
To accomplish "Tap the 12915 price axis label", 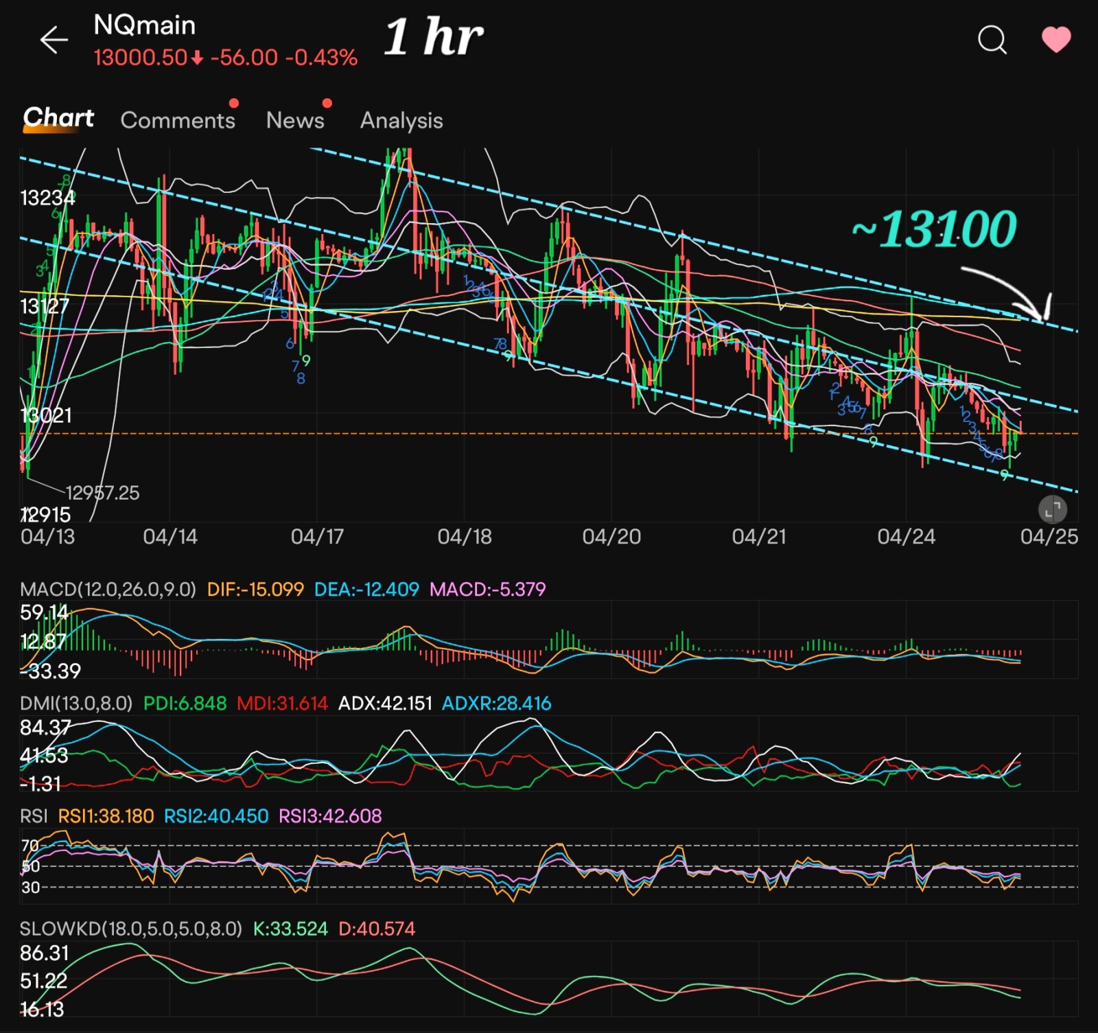I will (45, 515).
